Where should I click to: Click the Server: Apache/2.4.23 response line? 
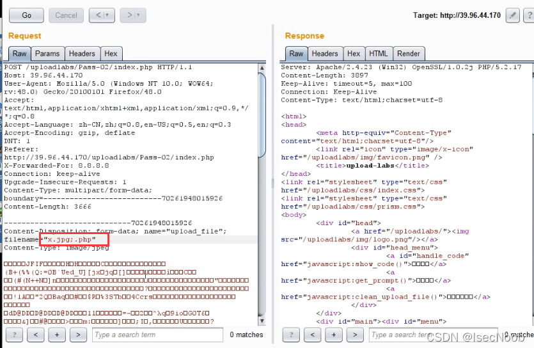(401, 67)
